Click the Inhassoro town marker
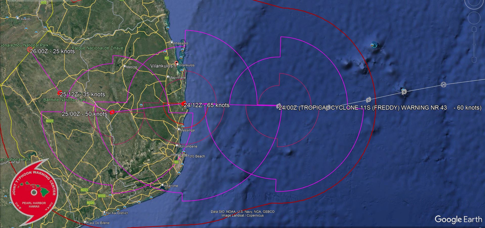 coord(172,42)
